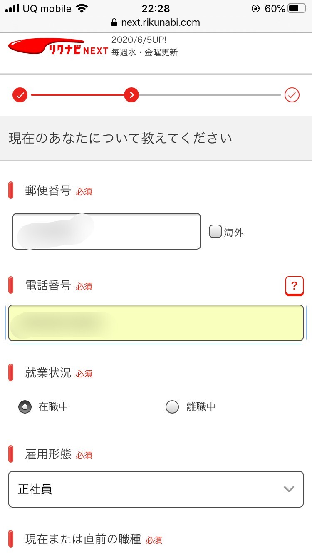Tap the Rikunabi NEXT logo
The image size is (312, 555).
point(58,47)
